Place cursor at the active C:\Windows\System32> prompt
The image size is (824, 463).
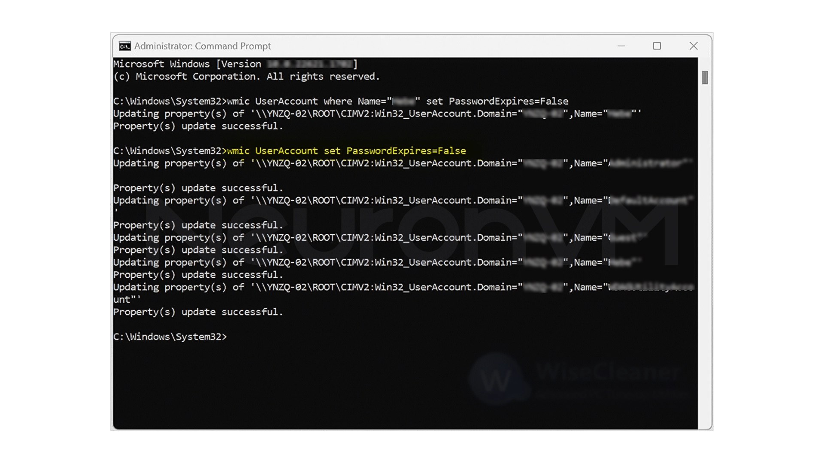click(232, 337)
